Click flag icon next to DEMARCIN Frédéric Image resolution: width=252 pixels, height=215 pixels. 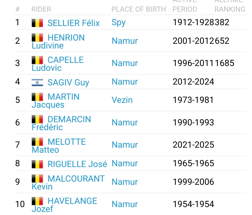point(37,119)
